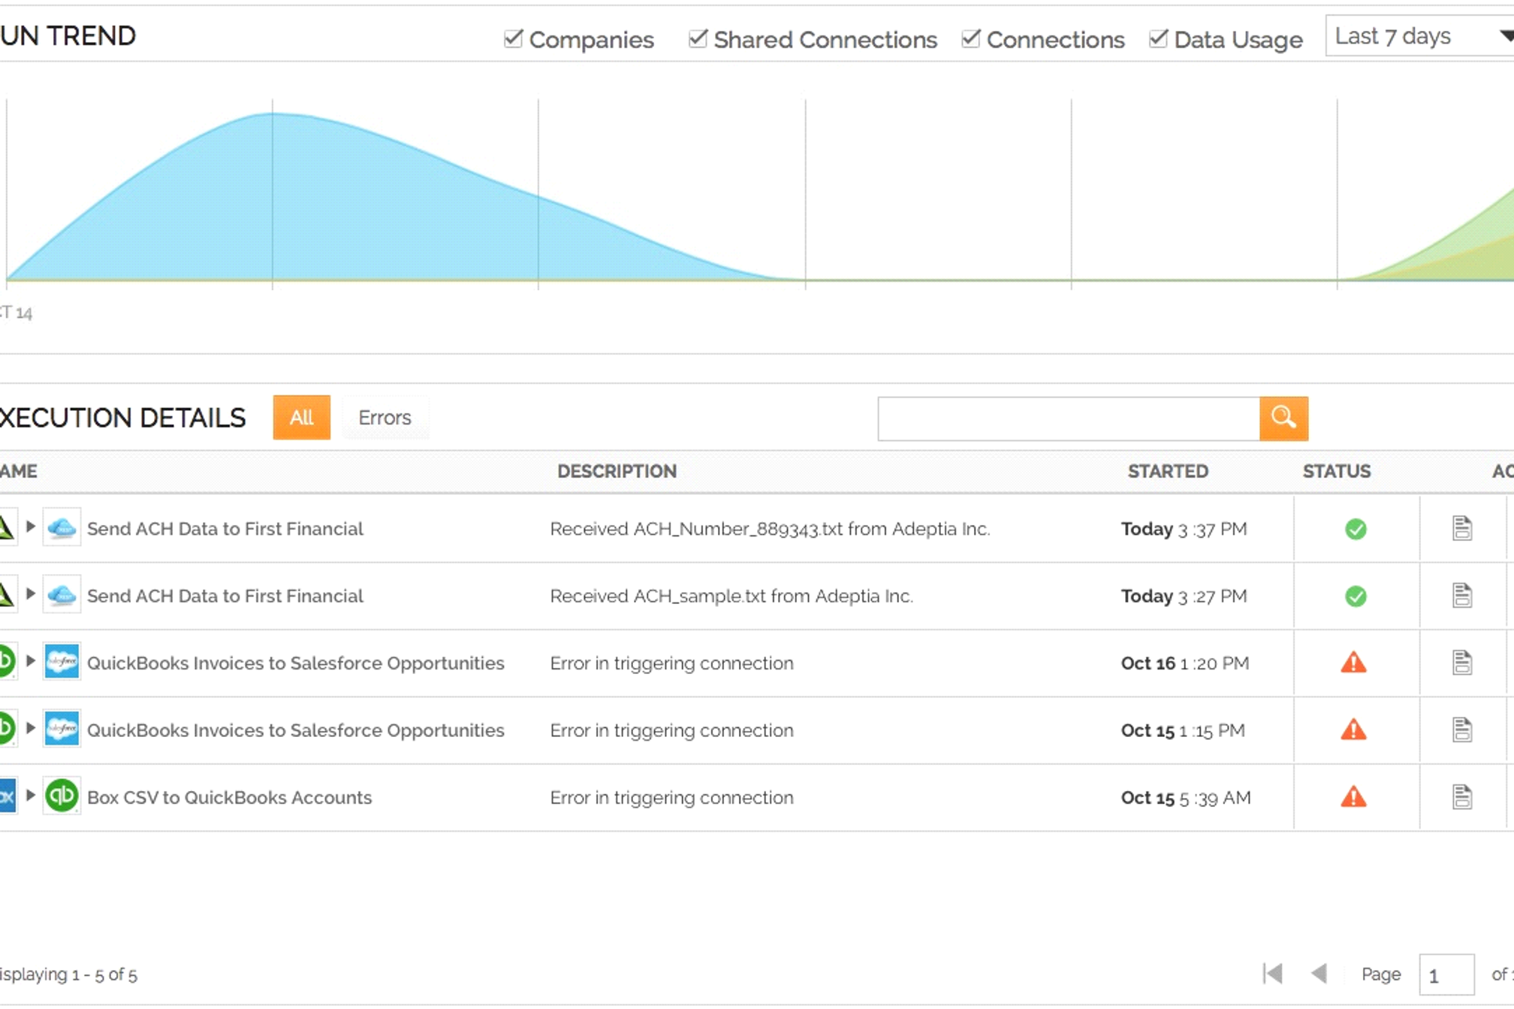Switch to the Errors filter tab
The height and width of the screenshot is (1009, 1514).
(385, 418)
